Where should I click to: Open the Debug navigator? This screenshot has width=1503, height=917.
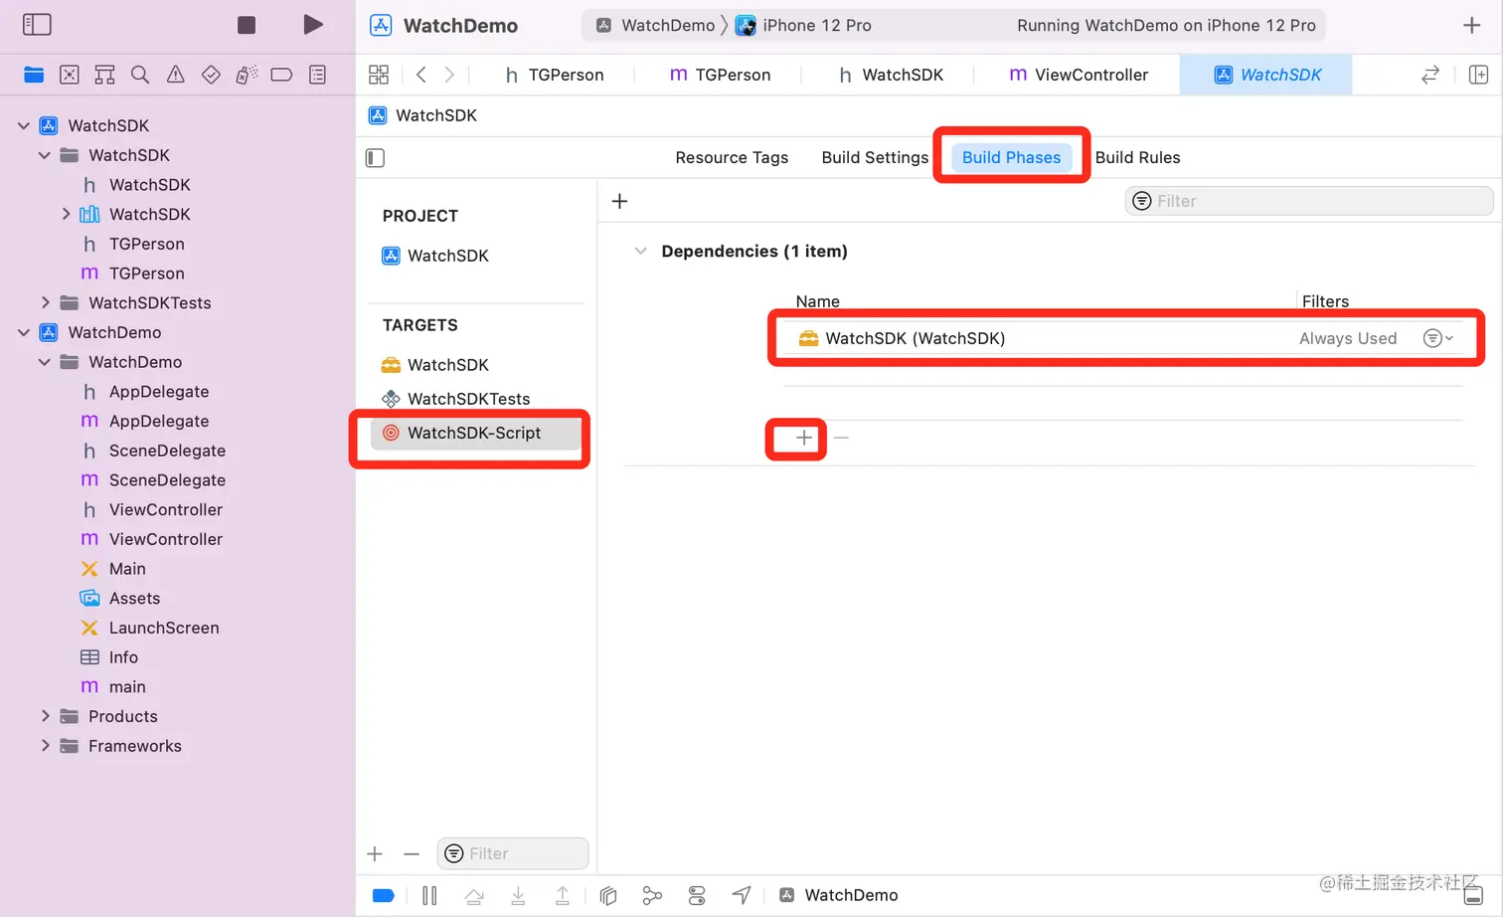(x=247, y=75)
